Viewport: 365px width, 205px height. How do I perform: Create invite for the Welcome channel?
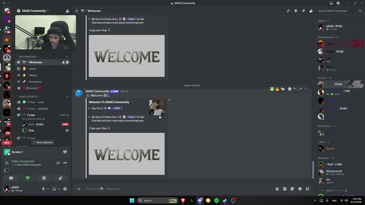pos(63,62)
